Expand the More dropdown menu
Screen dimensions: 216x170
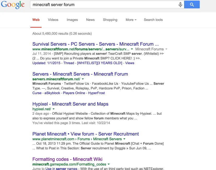pos(131,20)
